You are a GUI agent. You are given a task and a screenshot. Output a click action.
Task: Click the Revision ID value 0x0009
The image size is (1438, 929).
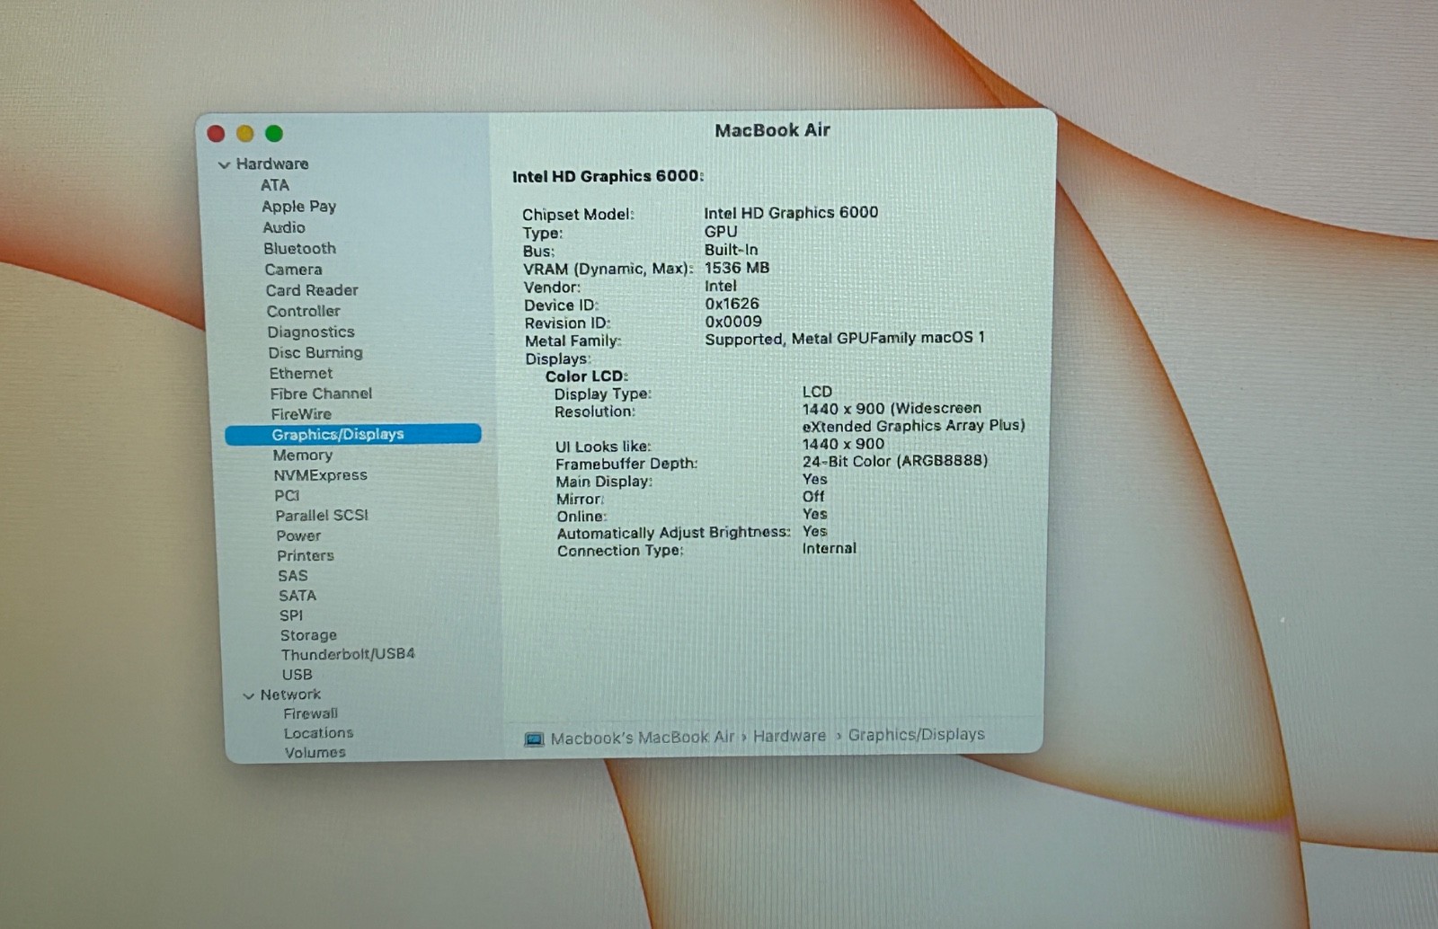point(733,322)
